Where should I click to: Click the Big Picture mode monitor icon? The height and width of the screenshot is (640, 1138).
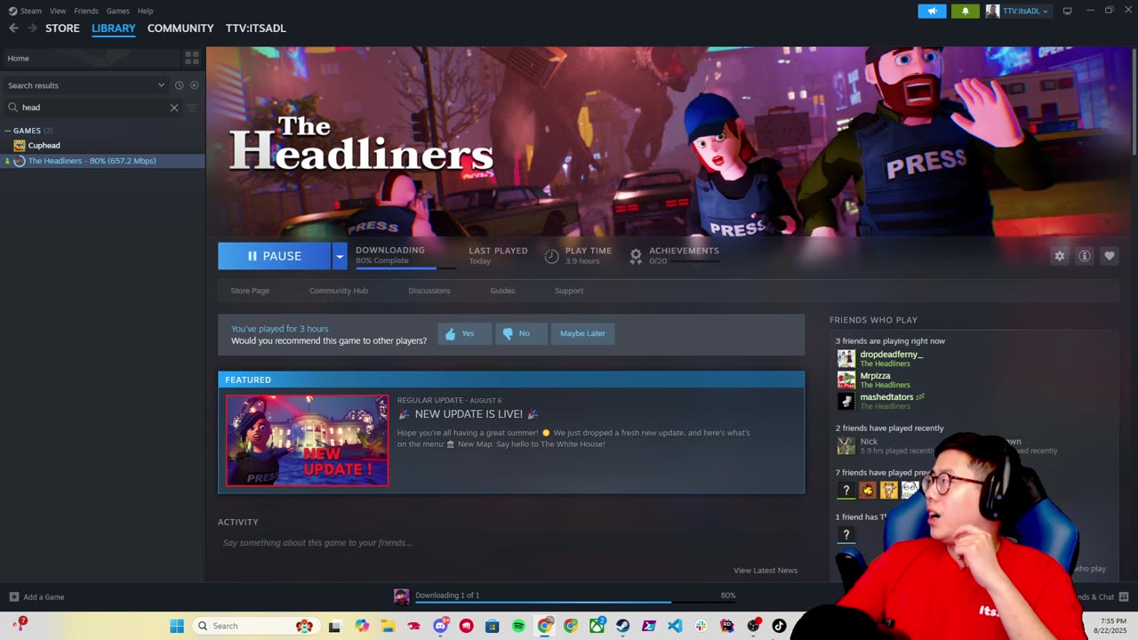pyautogui.click(x=1067, y=11)
